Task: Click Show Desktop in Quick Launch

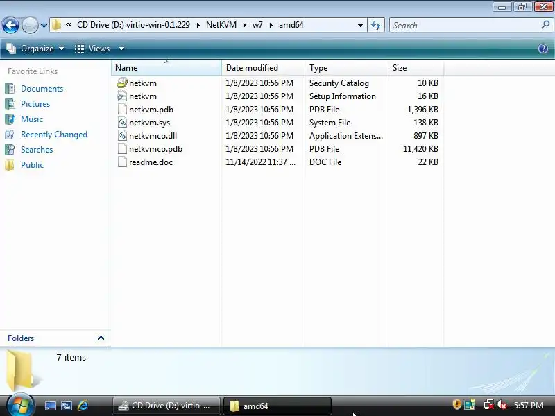Action: (50, 406)
